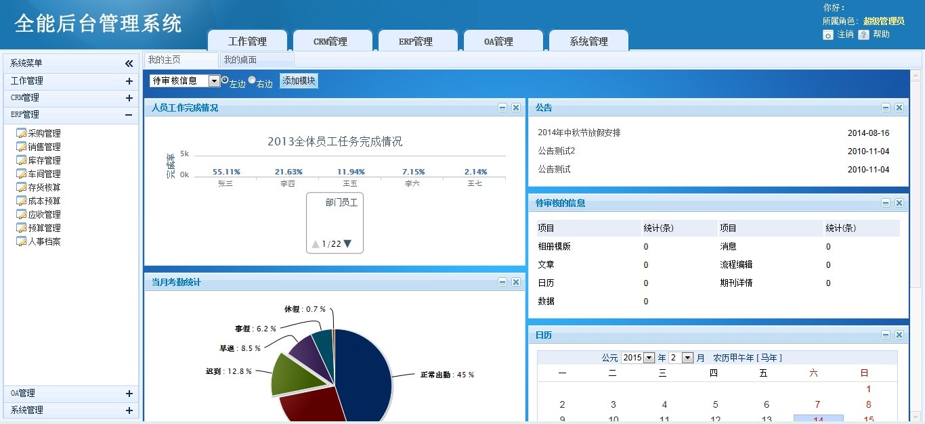This screenshot has width=925, height=424.
Task: Open 采购管理 in the ERP tree
Action: (x=44, y=133)
